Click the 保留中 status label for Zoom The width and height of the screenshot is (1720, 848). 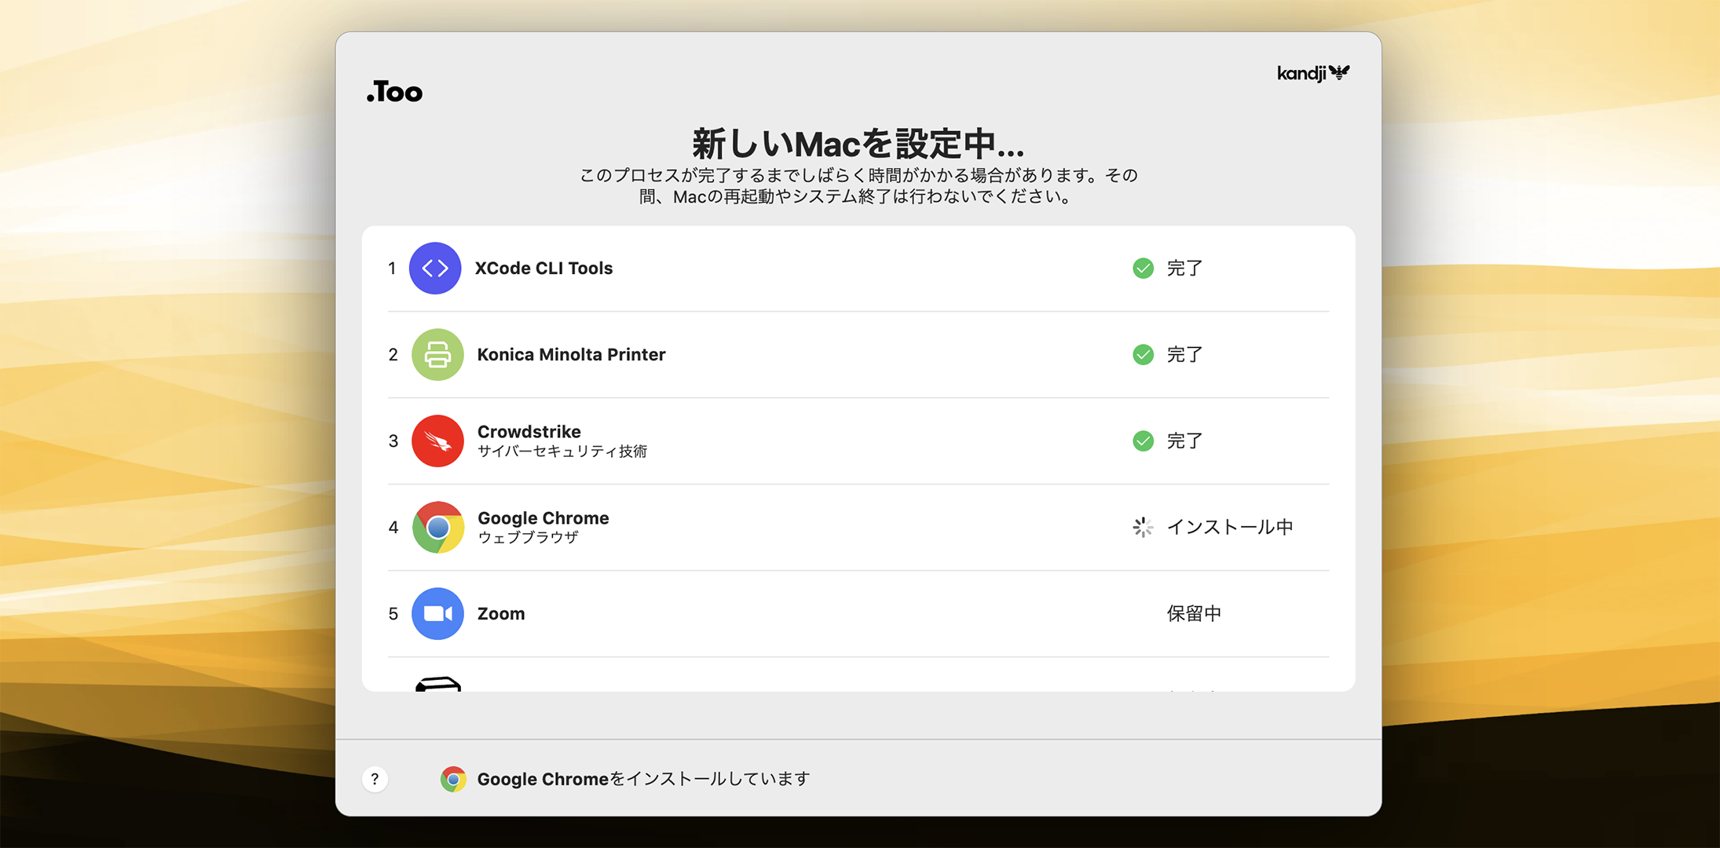pos(1195,613)
